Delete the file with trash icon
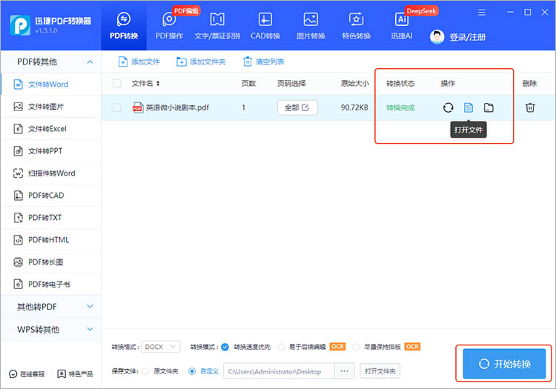This screenshot has width=556, height=389. [530, 107]
